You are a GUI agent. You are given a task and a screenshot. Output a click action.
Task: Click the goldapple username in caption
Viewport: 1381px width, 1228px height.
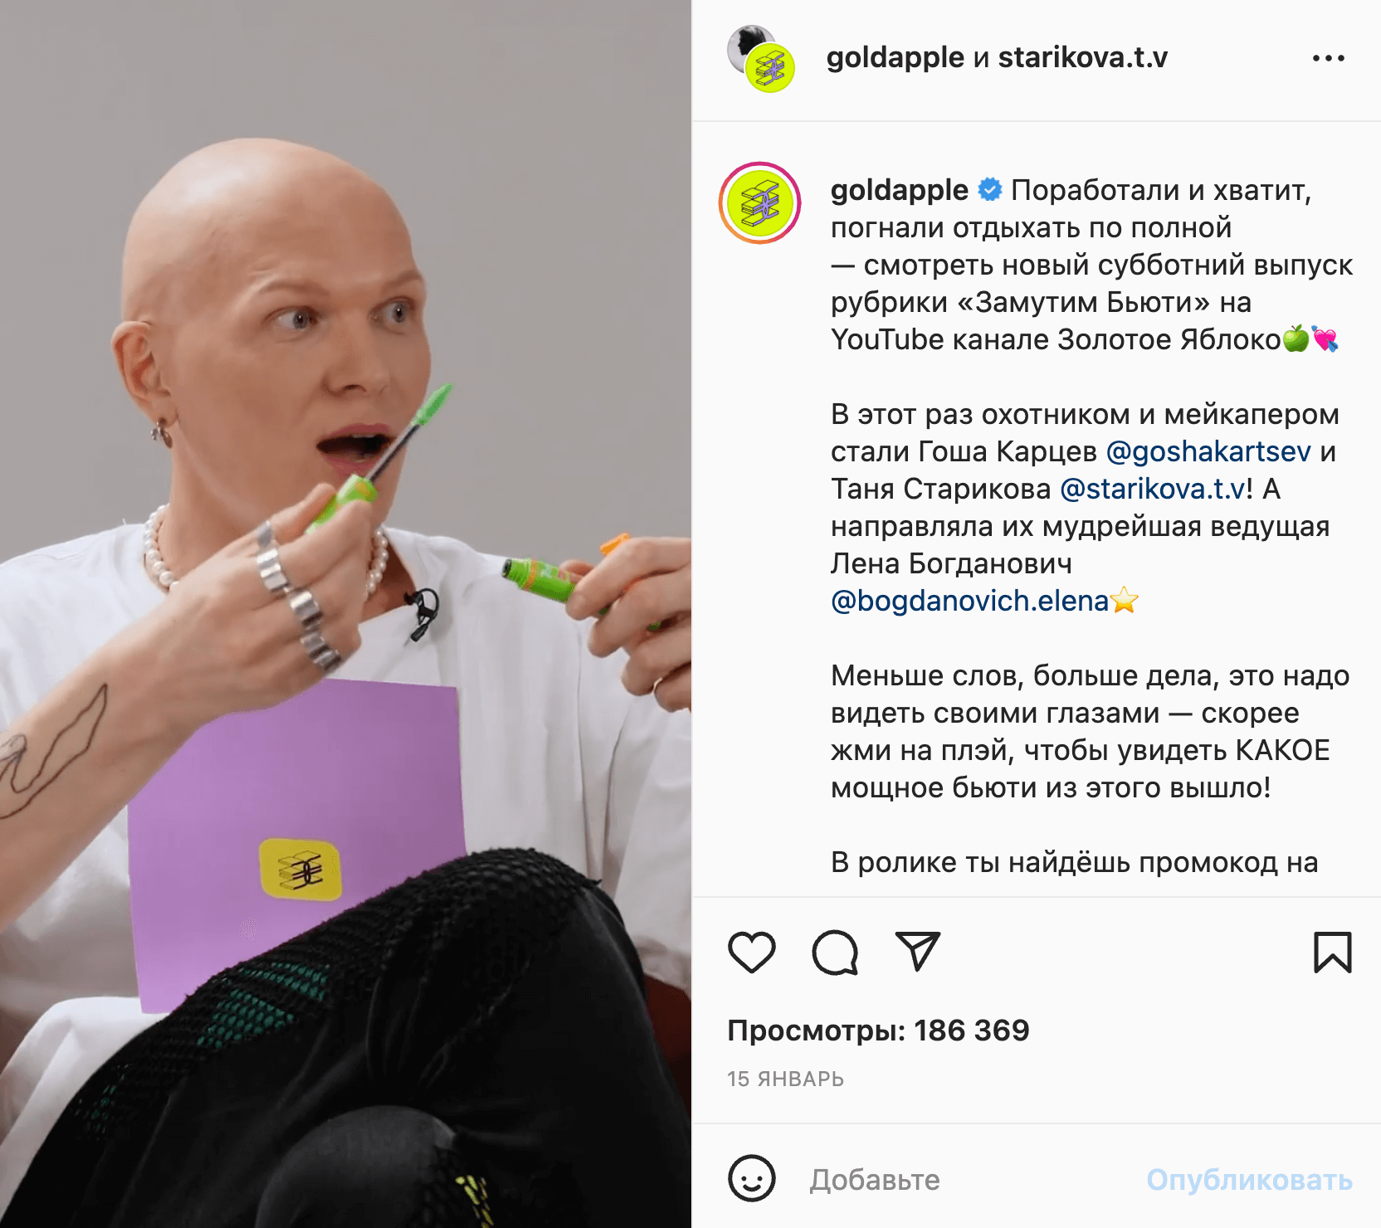click(899, 191)
